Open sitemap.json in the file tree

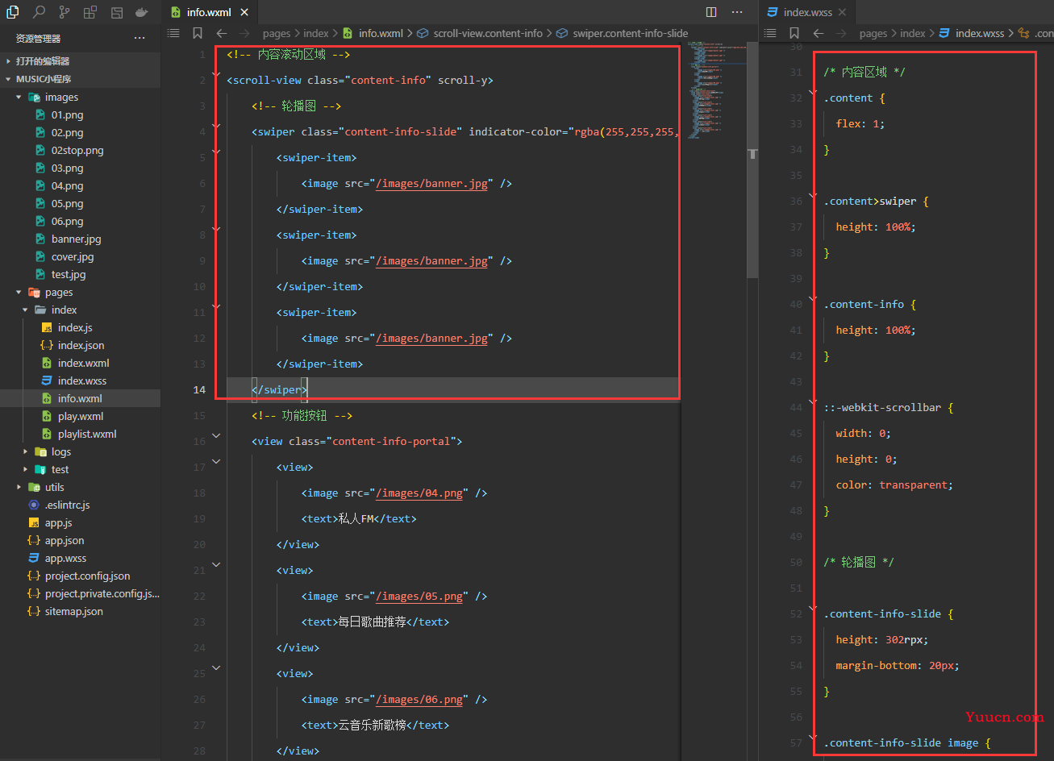coord(74,611)
